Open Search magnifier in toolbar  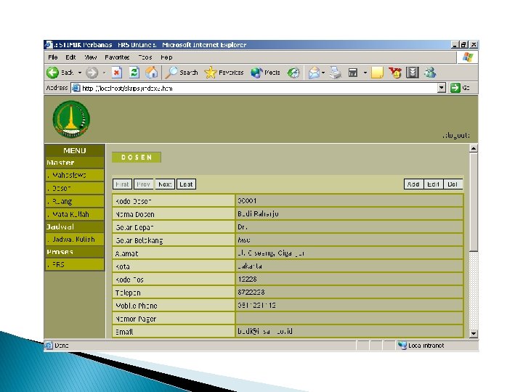click(x=171, y=73)
